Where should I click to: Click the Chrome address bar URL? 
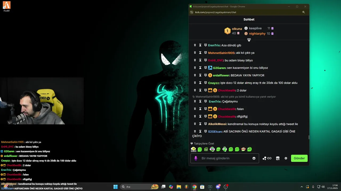[216, 12]
